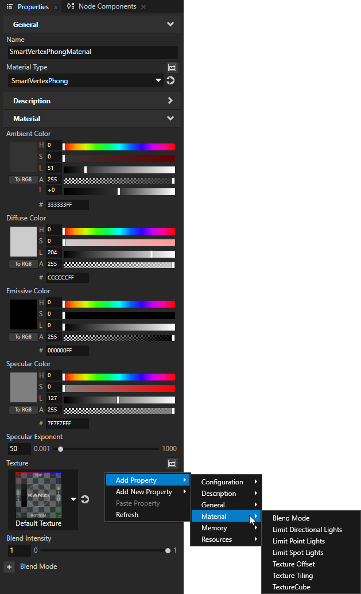Close the Properties tab
This screenshot has width=361, height=594.
[x=55, y=7]
